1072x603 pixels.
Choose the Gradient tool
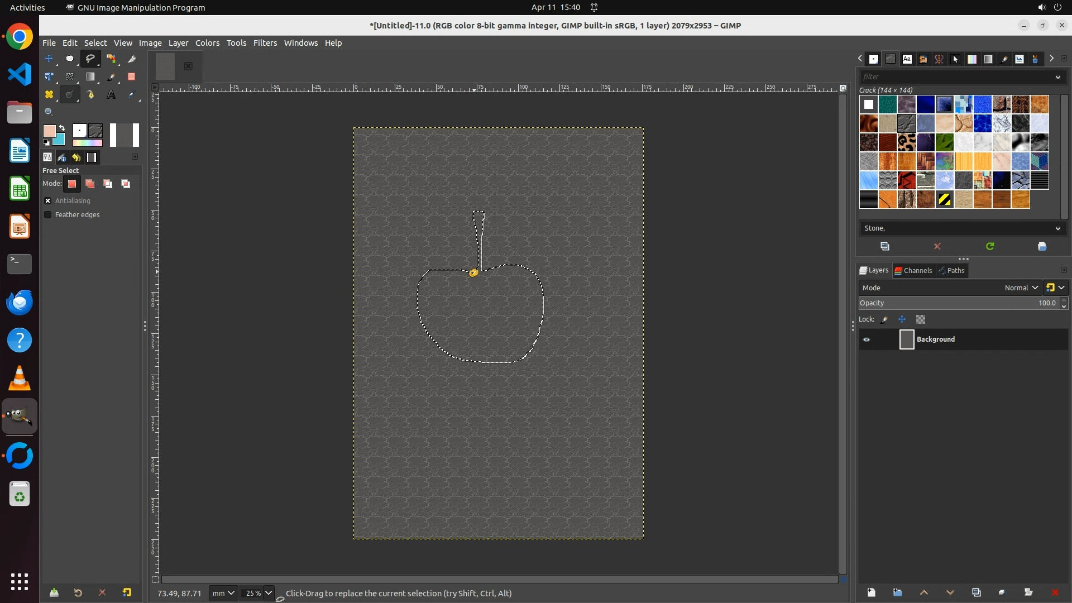coord(90,76)
